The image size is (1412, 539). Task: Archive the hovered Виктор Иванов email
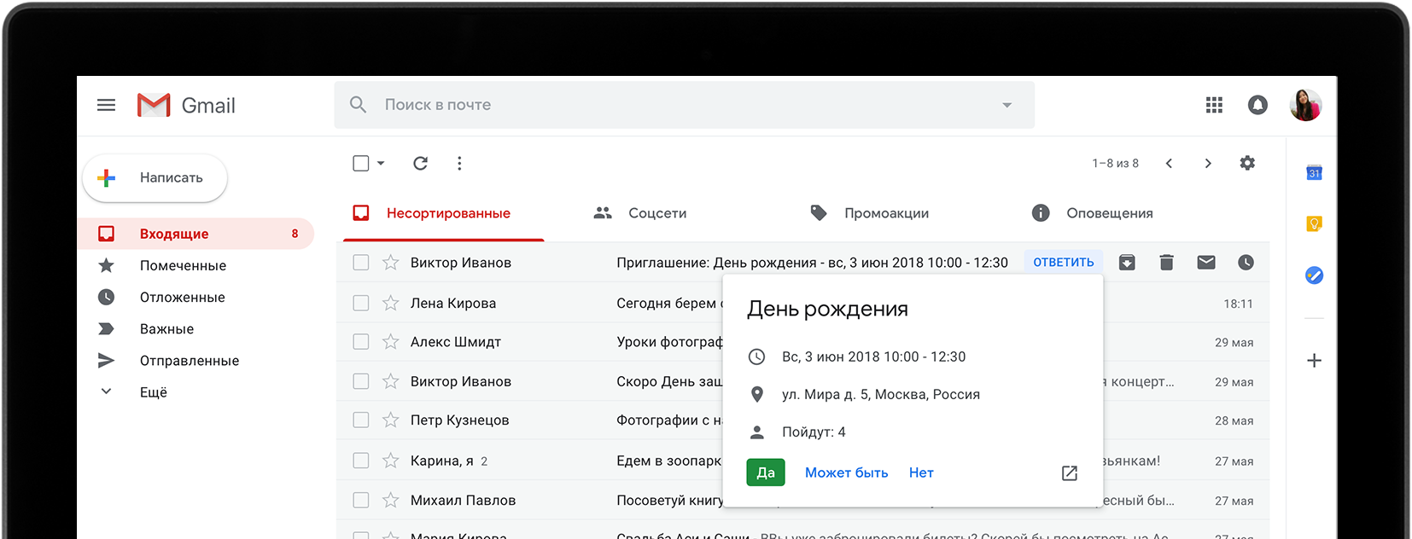1127,263
